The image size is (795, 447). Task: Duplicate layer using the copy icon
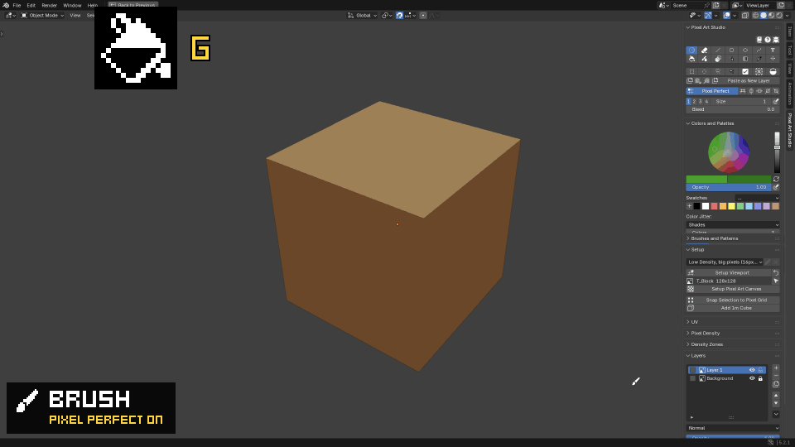776,384
